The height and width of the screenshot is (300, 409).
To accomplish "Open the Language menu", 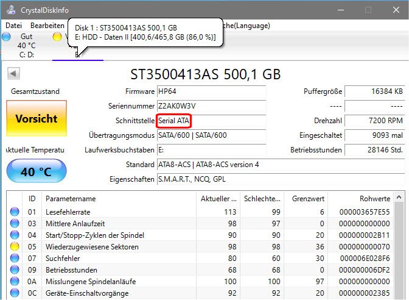I will point(246,26).
